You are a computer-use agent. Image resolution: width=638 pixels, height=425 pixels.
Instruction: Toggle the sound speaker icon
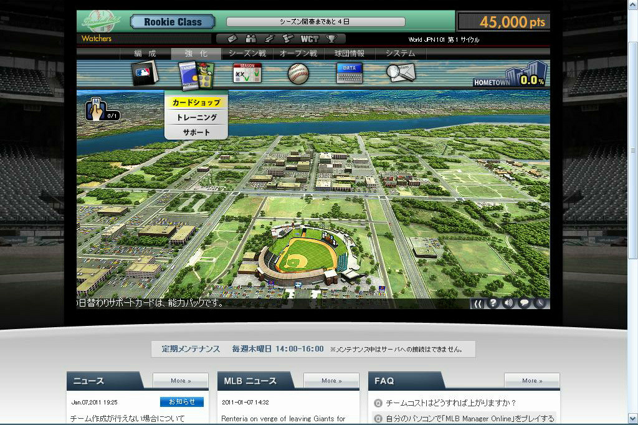tap(509, 303)
